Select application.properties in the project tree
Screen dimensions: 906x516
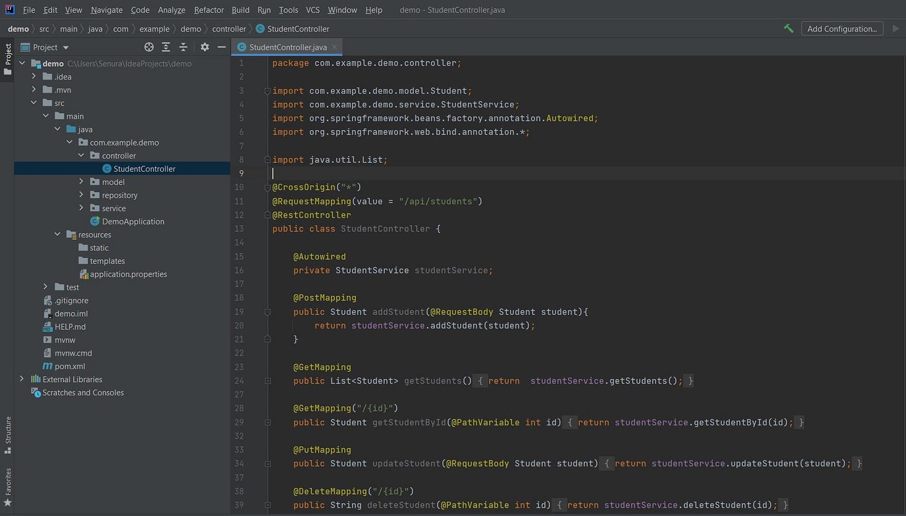point(128,274)
